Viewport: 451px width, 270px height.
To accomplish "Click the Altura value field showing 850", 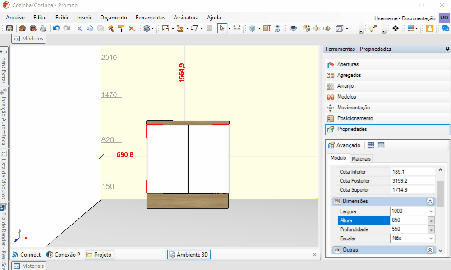I will 409,220.
